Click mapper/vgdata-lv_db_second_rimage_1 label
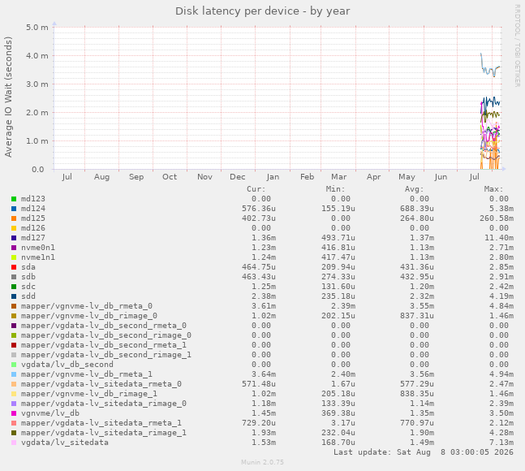 [x=106, y=354]
